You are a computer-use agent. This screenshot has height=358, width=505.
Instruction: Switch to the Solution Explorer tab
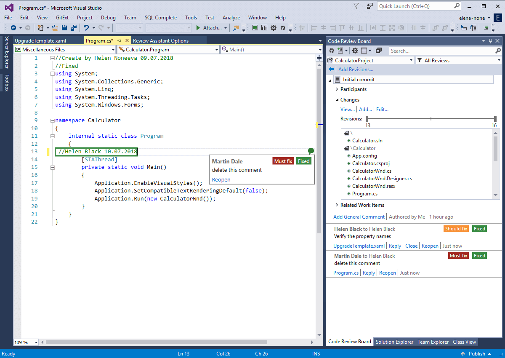click(394, 342)
